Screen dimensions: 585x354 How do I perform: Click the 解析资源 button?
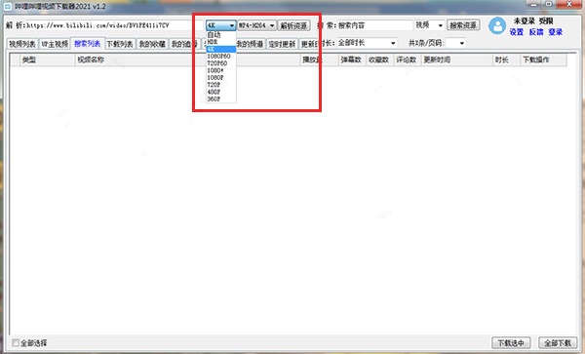click(x=294, y=25)
